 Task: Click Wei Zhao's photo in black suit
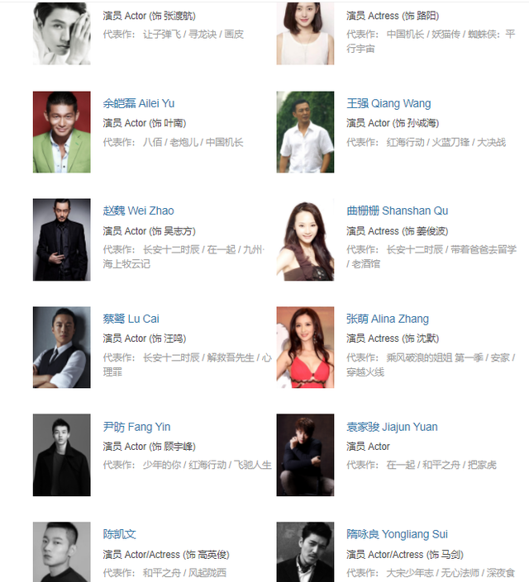click(62, 239)
